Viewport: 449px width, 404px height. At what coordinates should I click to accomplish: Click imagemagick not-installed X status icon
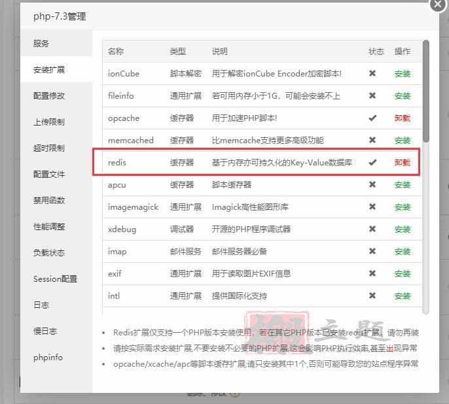point(372,207)
